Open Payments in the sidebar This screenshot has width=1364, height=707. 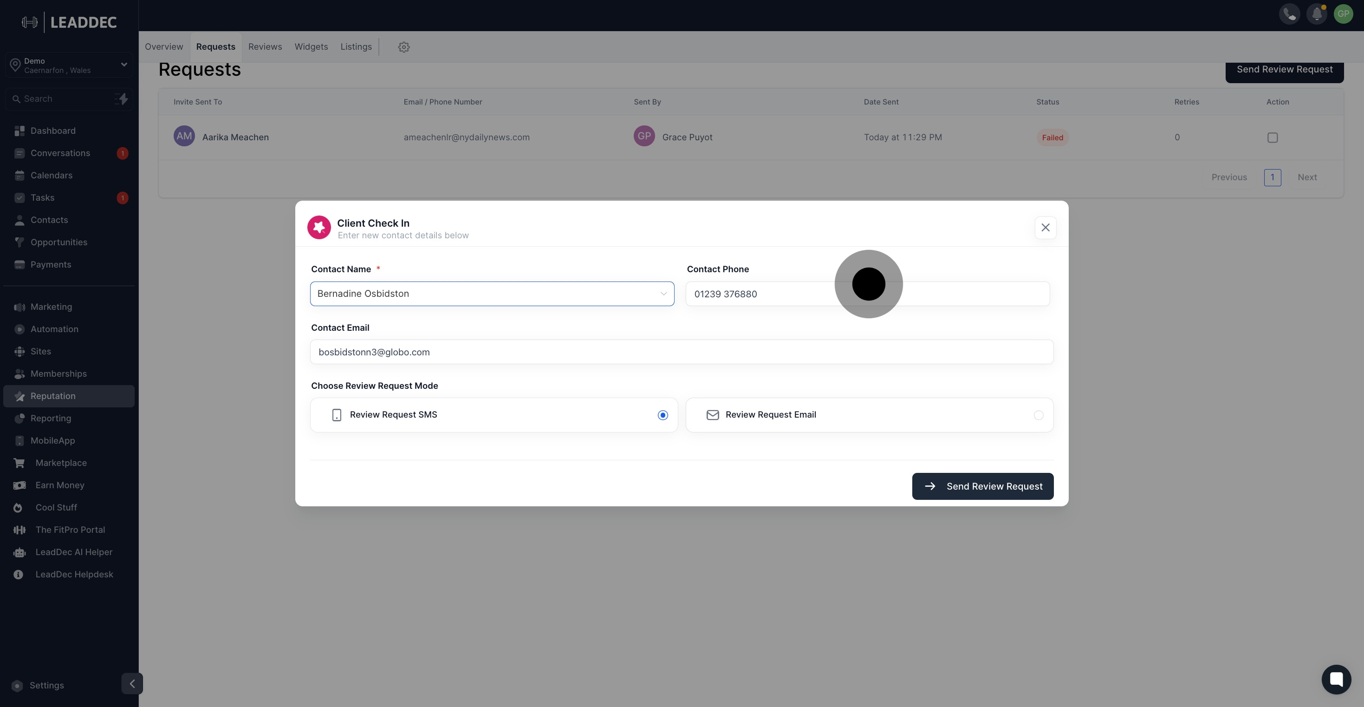69,264
